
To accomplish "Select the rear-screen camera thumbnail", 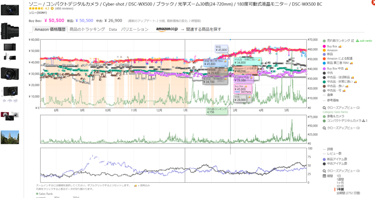I will [10, 47].
